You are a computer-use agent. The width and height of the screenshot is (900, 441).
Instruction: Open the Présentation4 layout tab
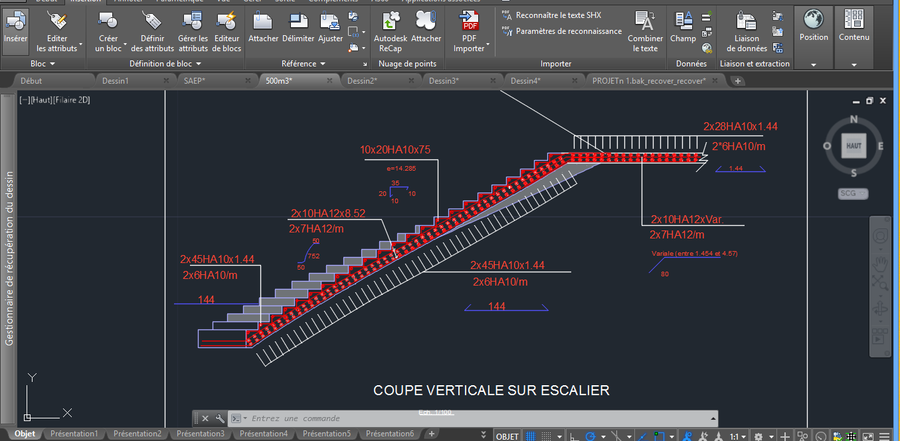click(x=264, y=434)
